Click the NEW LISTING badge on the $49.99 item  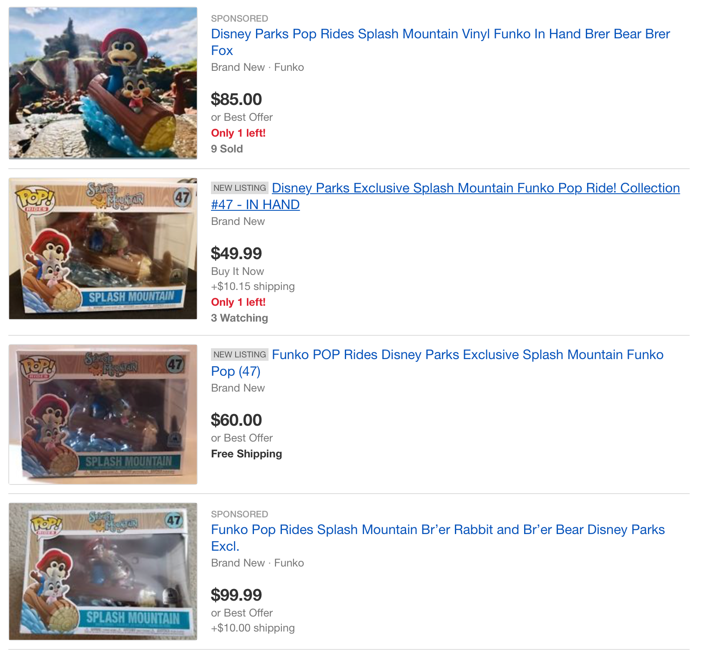coord(239,188)
